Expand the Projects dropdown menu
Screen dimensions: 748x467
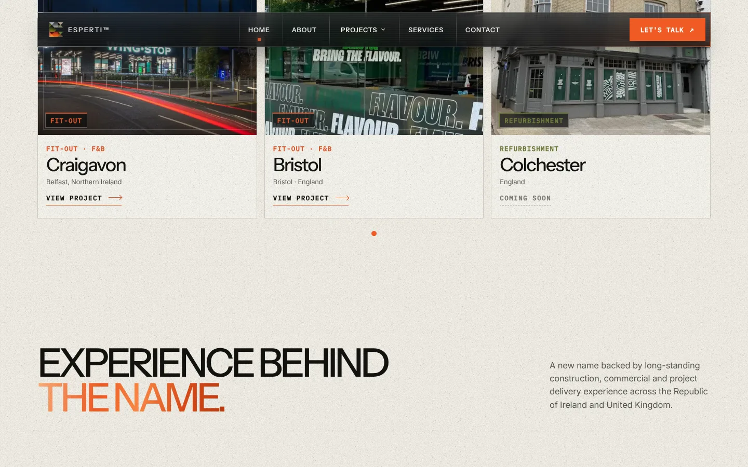(x=363, y=30)
